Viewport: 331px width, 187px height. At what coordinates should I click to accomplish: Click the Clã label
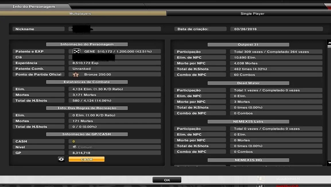point(38,57)
